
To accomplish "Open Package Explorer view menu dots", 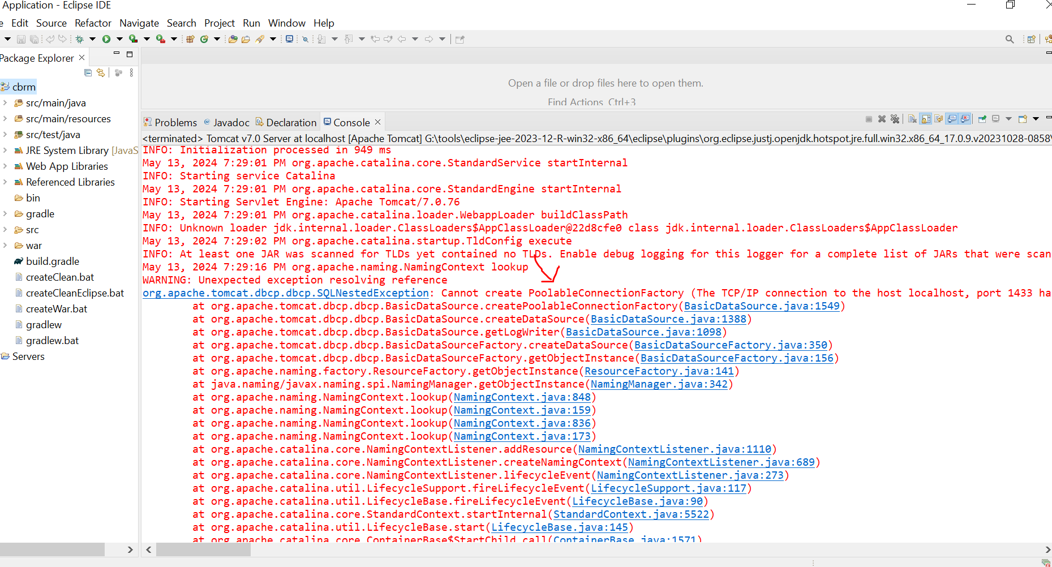I will pos(131,72).
